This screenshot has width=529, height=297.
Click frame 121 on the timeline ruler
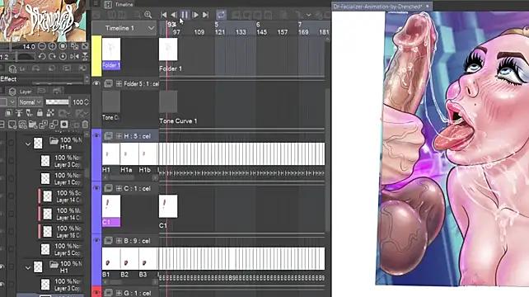tap(220, 32)
